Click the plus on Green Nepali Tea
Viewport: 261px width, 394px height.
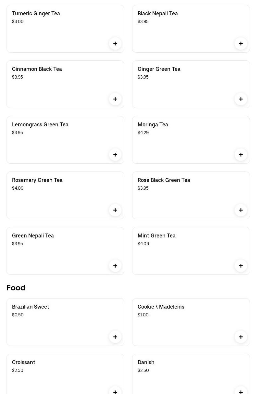click(115, 266)
